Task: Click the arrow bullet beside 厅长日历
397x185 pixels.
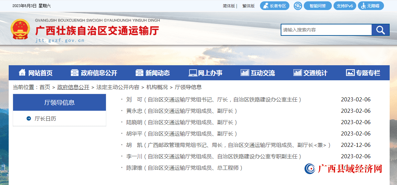Action: point(29,118)
